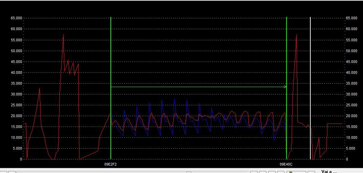Image resolution: width=363 pixels, height=173 pixels.
Task: Click the 20.000 label on left axis
Action: 16,116
